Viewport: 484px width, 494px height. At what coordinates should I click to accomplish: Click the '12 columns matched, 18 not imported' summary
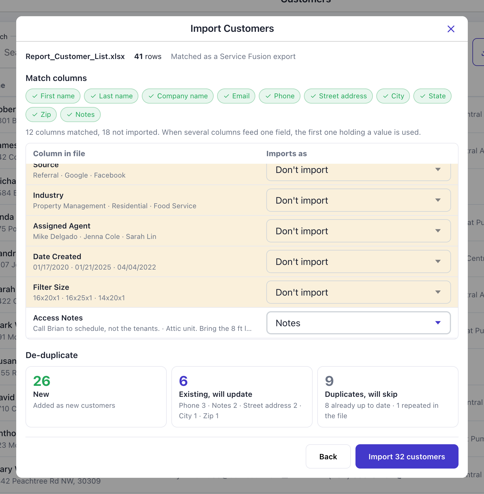[92, 132]
